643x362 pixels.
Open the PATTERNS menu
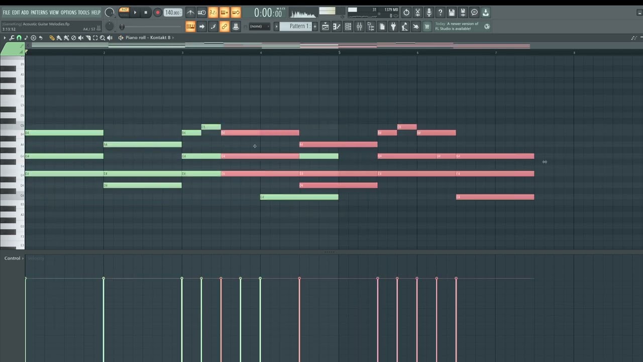click(39, 13)
